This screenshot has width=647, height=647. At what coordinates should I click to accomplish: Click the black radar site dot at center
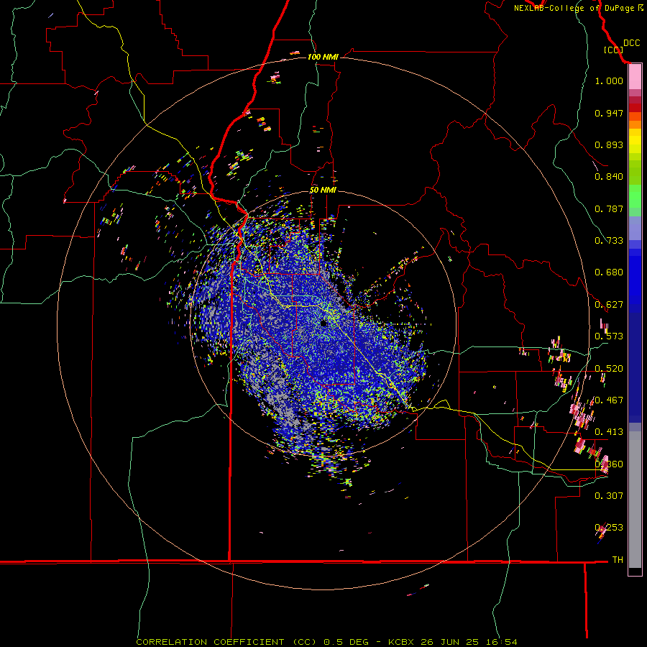point(323,323)
